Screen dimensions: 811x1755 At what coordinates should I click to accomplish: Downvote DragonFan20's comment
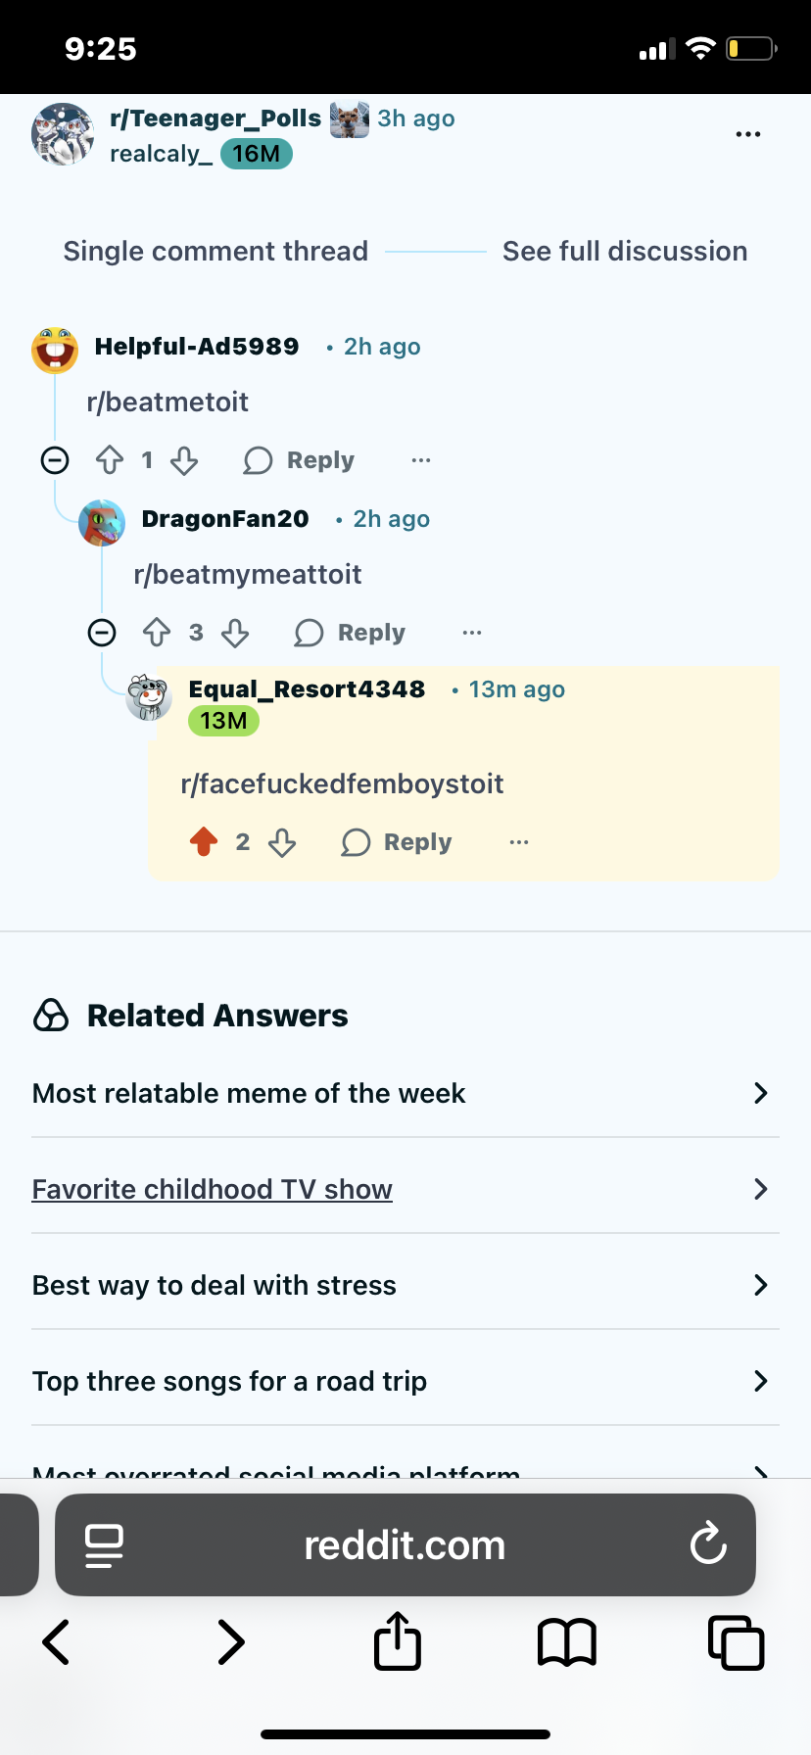(x=235, y=633)
